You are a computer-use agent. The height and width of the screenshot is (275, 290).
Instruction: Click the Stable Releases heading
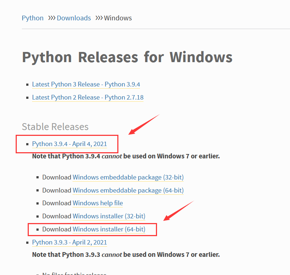pyautogui.click(x=55, y=127)
